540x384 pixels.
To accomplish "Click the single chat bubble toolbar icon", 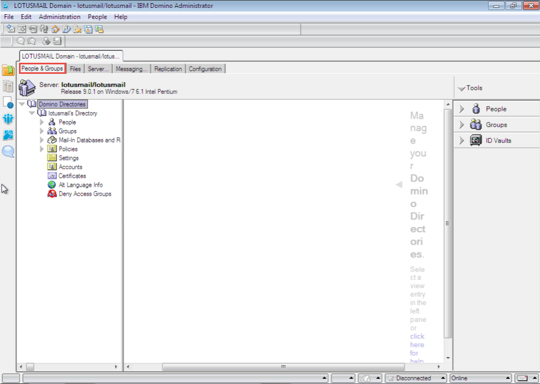I will coord(21,41).
